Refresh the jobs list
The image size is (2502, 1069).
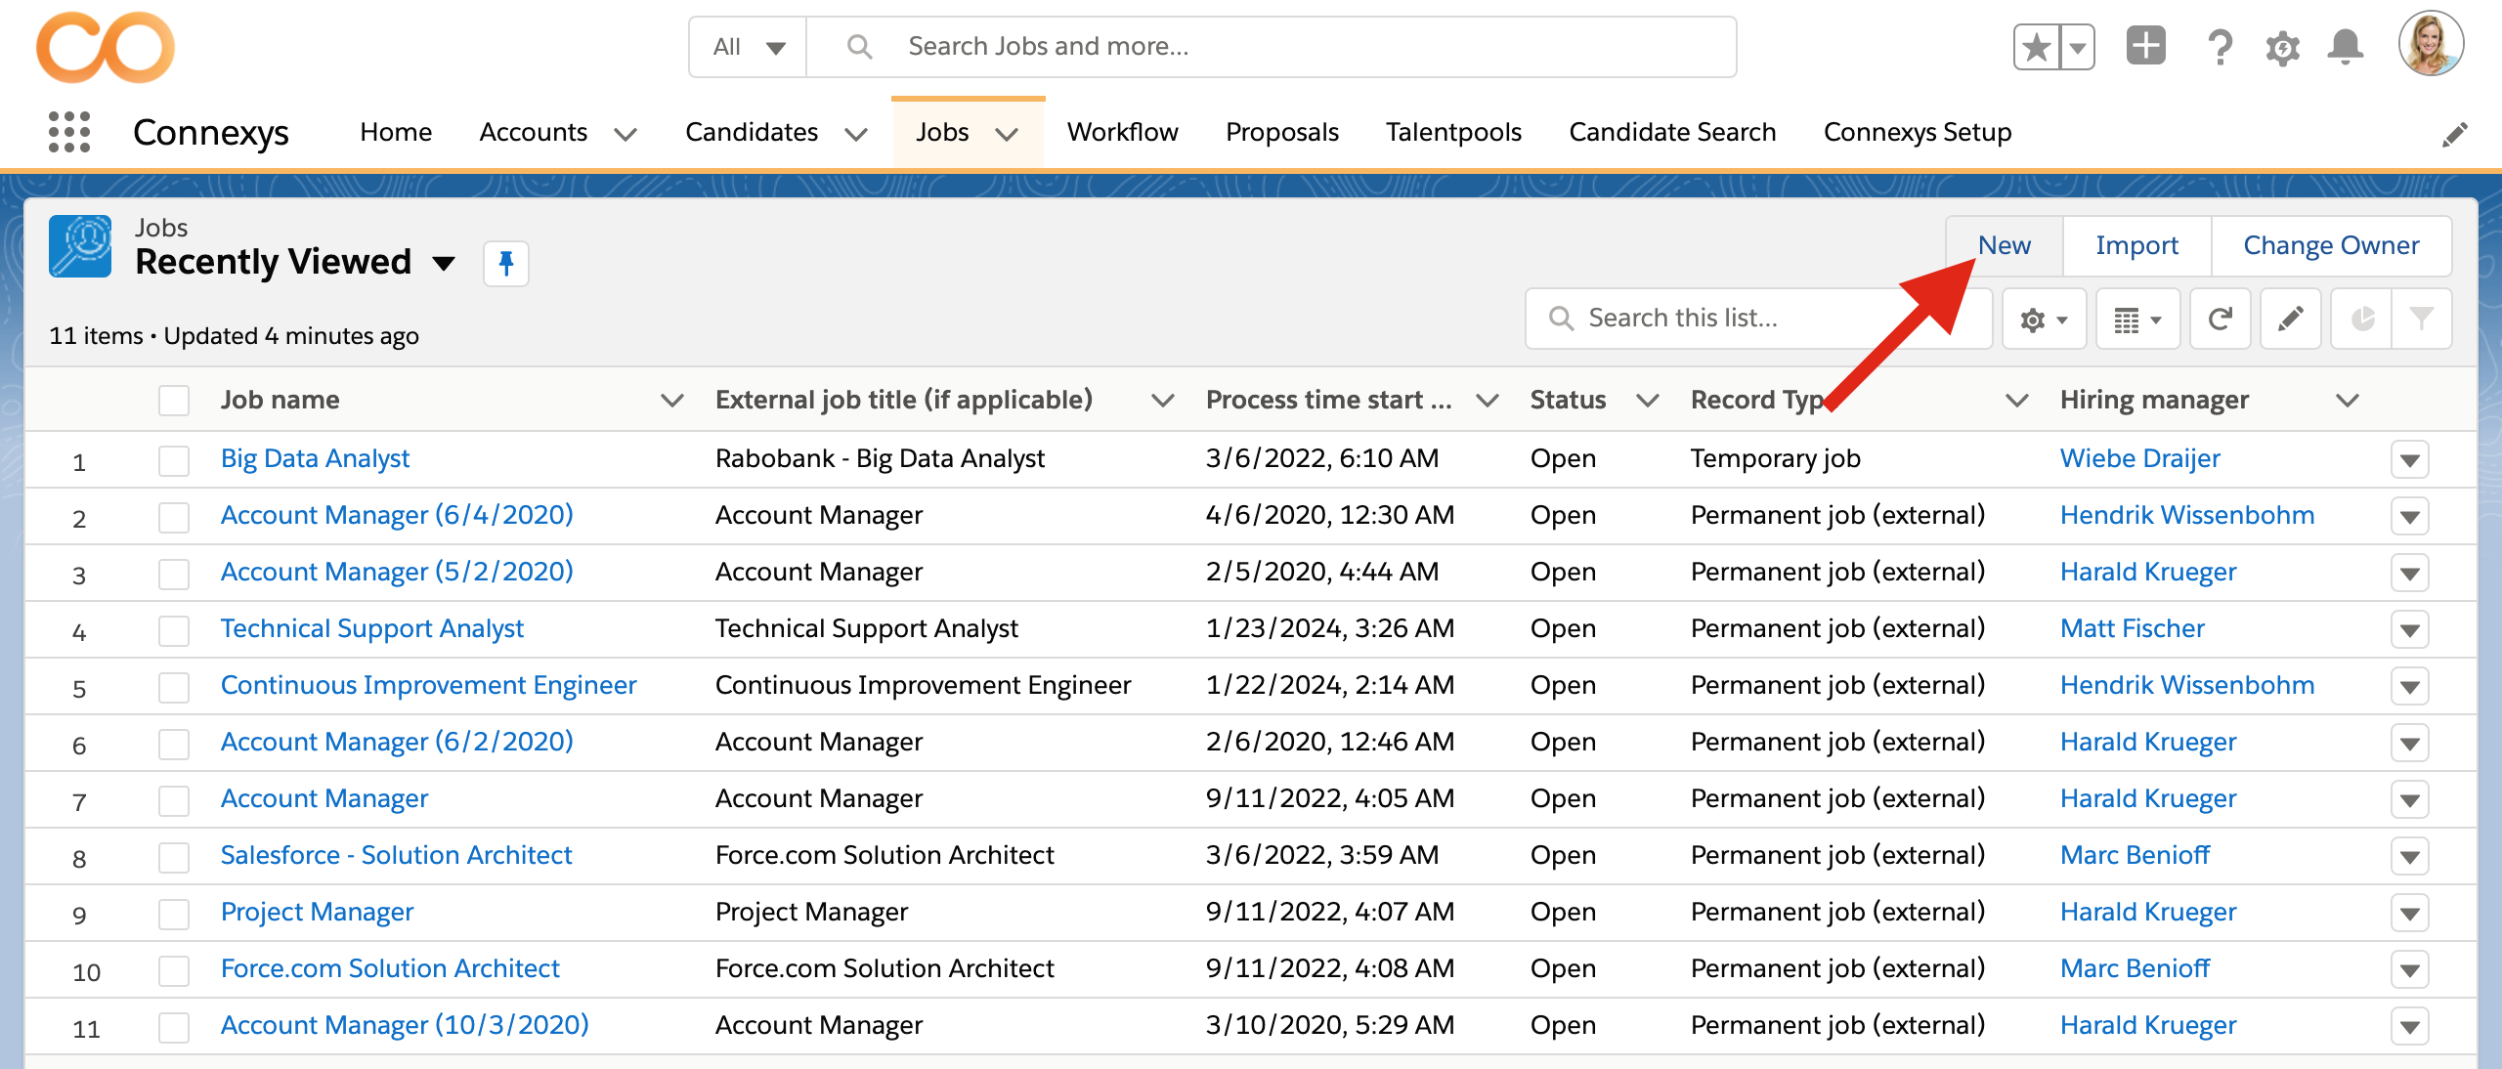pos(2221,320)
